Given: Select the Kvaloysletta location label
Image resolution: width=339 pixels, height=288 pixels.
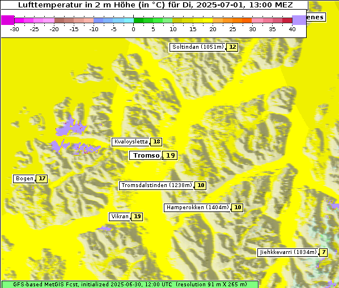Looking at the screenshot, I should (x=130, y=142).
